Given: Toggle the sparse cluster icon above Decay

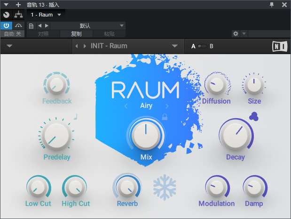Looking at the screenshot, I should (254, 117).
